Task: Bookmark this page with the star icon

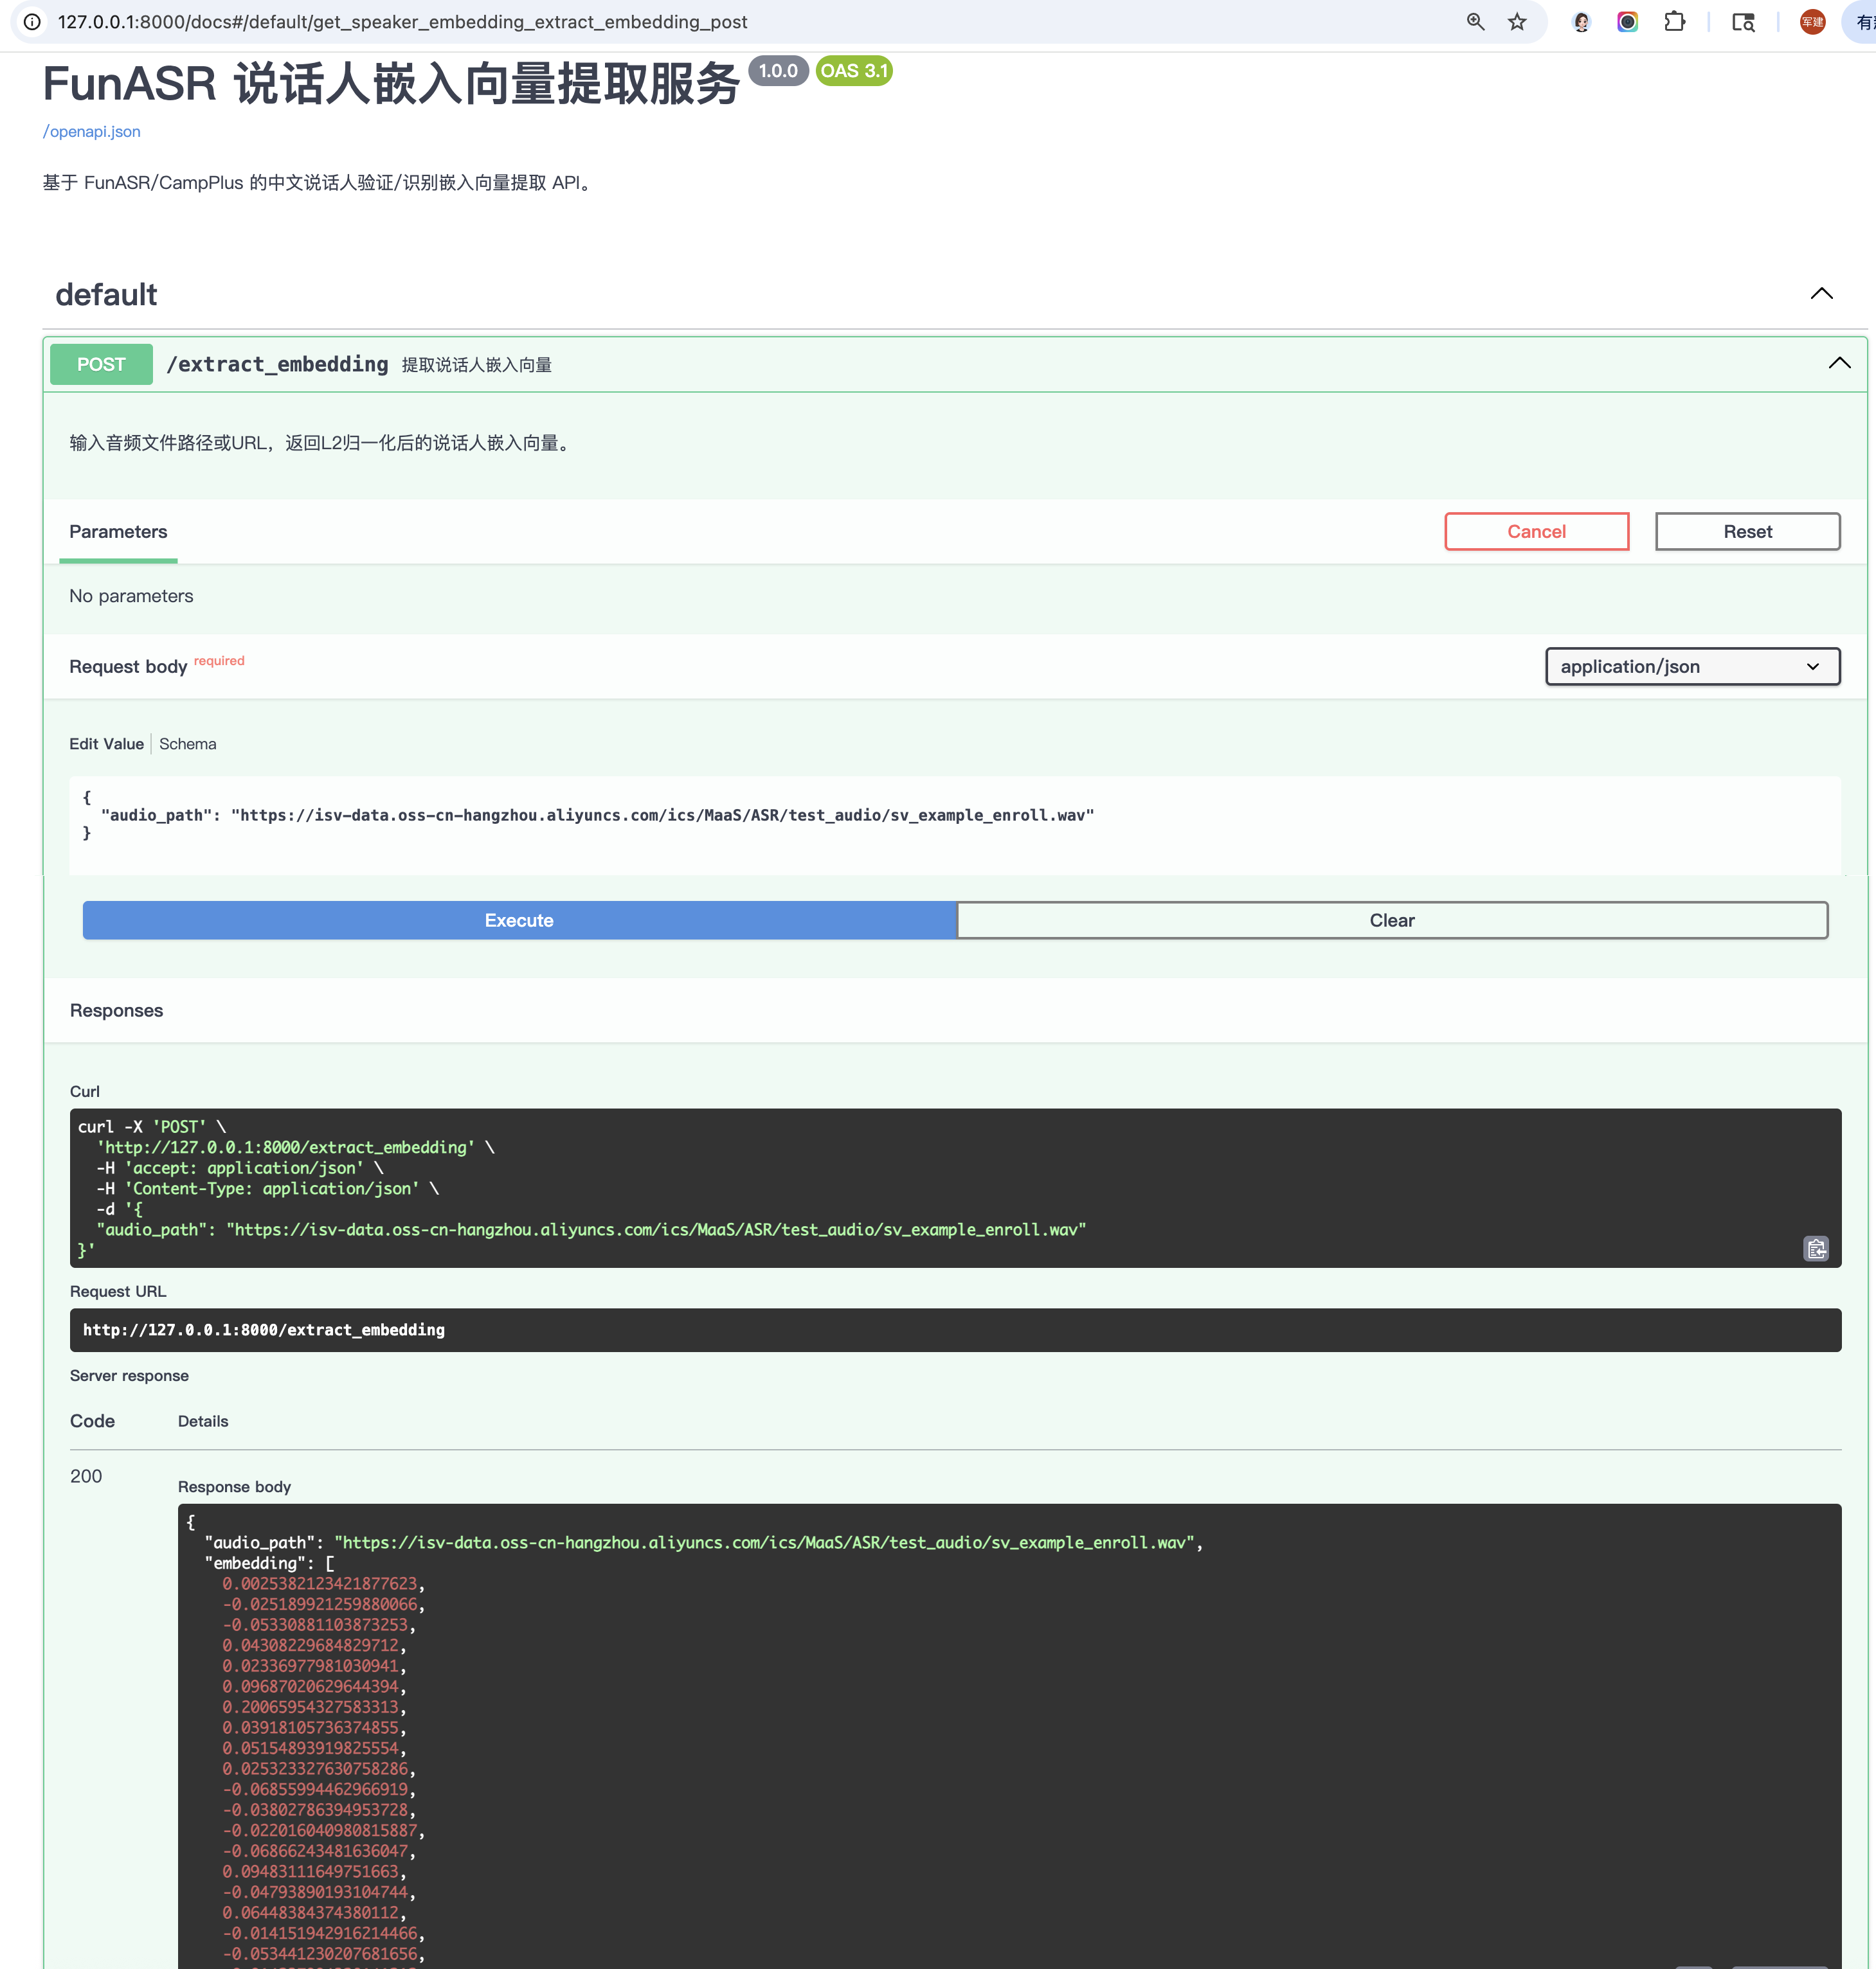Action: 1517,22
